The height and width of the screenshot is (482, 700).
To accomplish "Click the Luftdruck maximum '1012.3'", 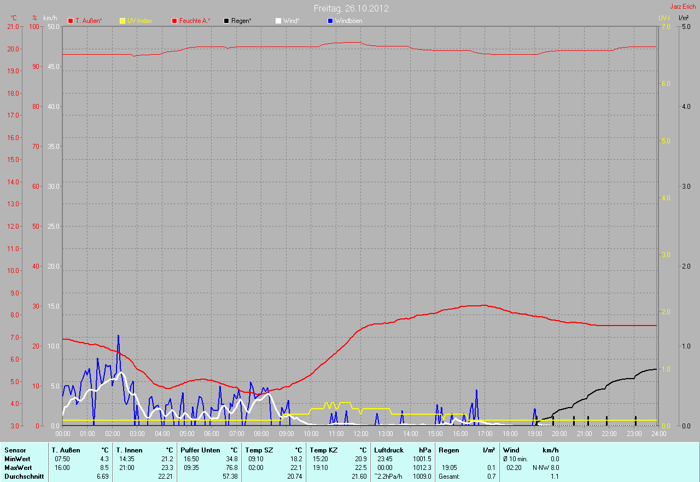I will (x=422, y=468).
